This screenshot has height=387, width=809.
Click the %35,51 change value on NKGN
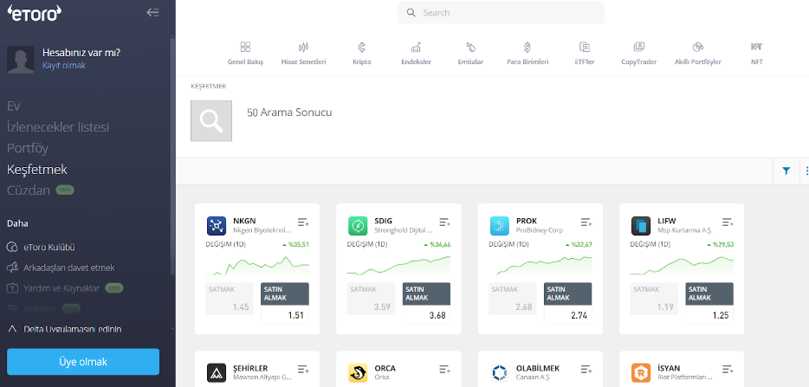point(298,245)
